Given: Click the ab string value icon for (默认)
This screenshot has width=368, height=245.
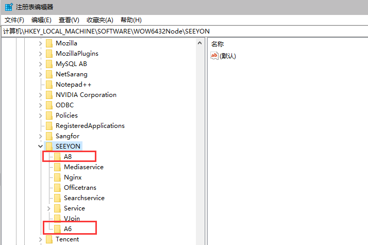Looking at the screenshot, I should point(214,56).
